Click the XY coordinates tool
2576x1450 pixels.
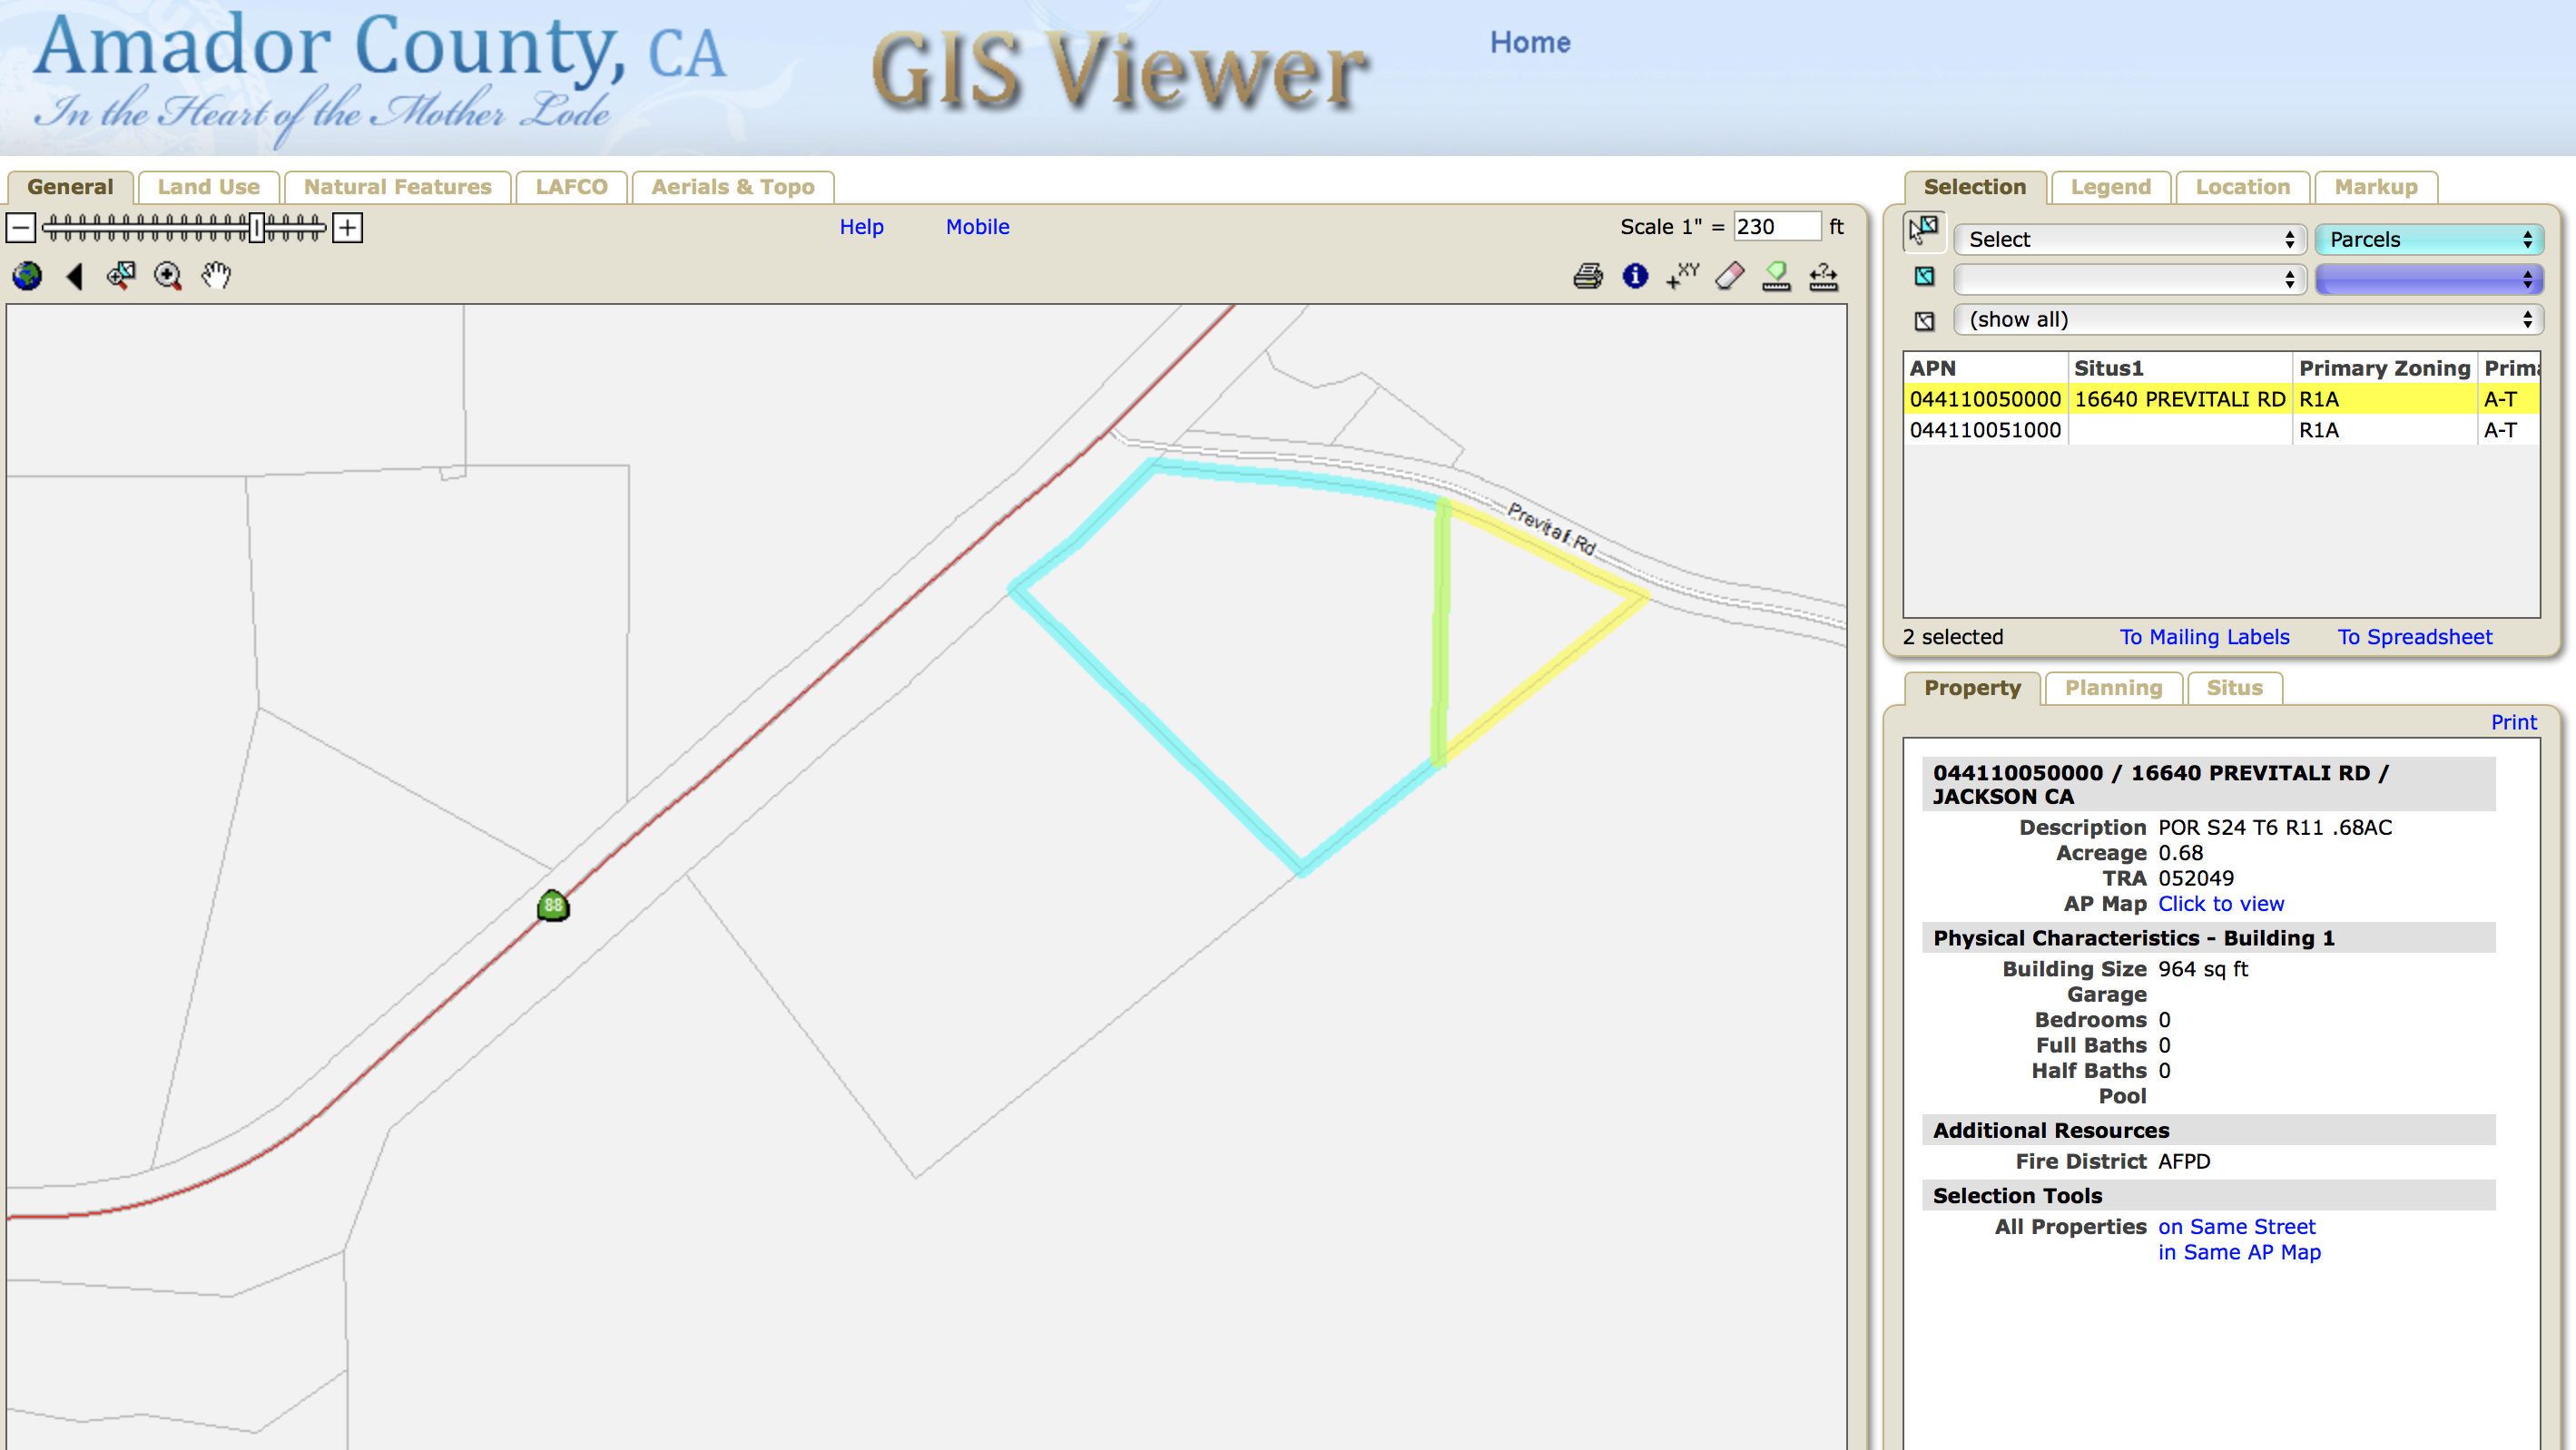pyautogui.click(x=1682, y=276)
